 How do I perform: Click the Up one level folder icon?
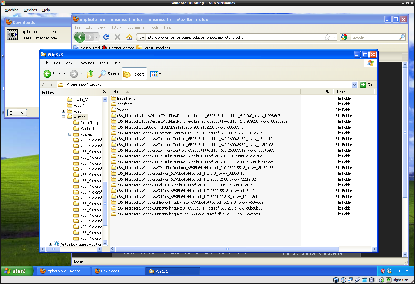coord(90,74)
